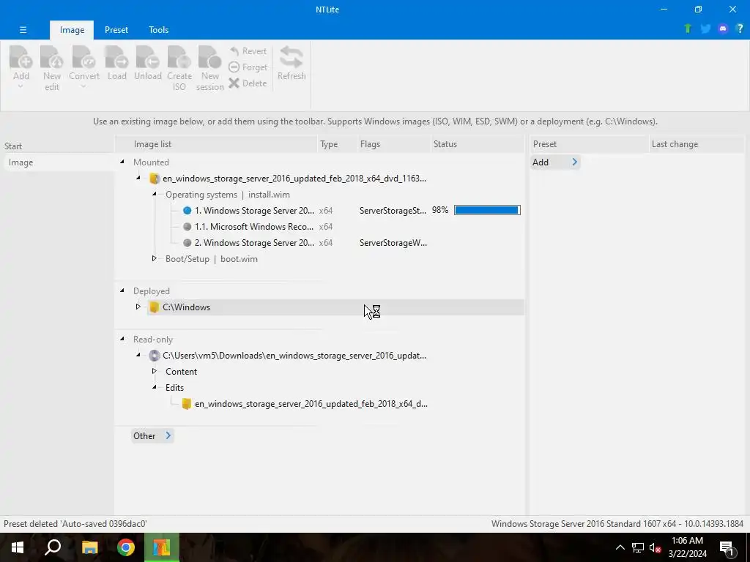750x562 pixels.
Task: Expand the Content node
Action: point(154,371)
